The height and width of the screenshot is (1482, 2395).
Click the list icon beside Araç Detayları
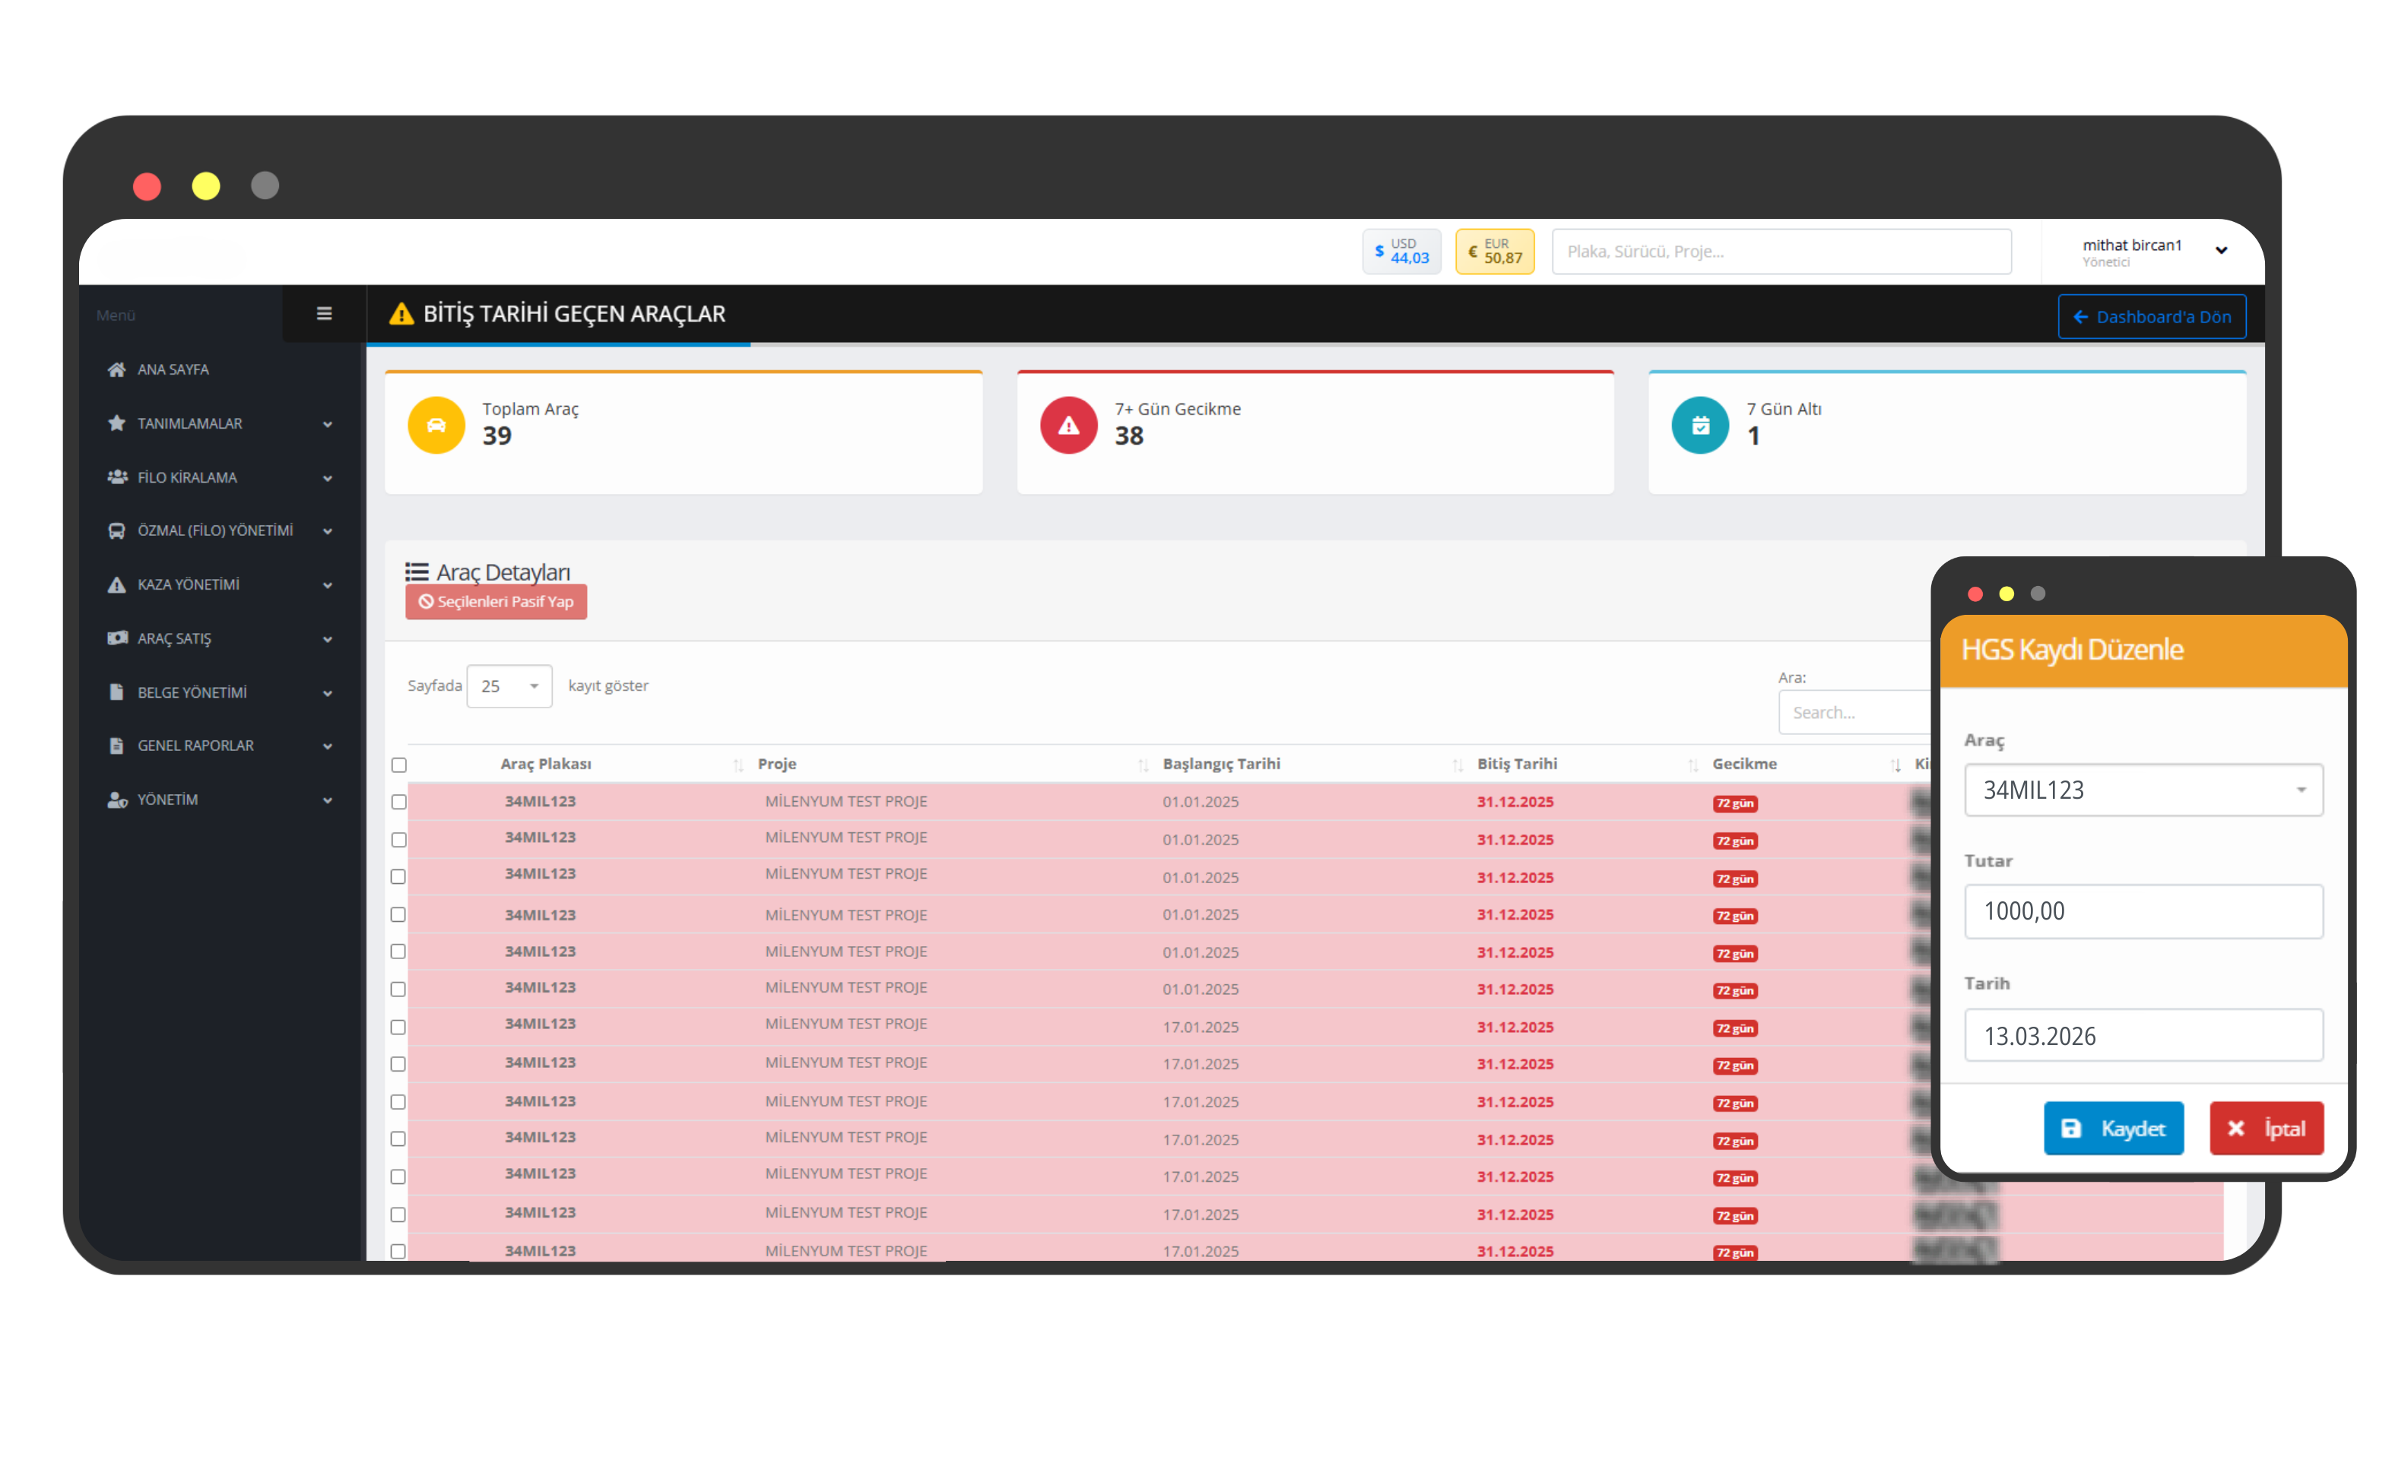pos(417,572)
